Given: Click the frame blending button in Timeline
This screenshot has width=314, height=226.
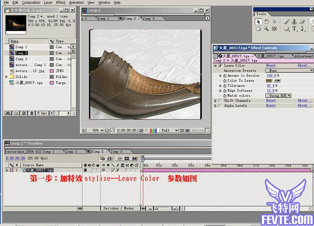Looking at the screenshot, I should tap(127, 158).
